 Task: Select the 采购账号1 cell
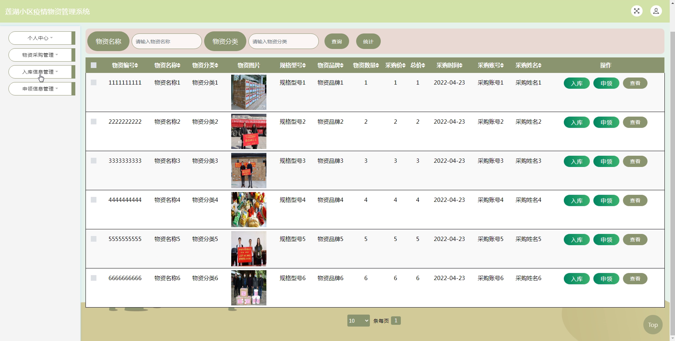tap(490, 82)
